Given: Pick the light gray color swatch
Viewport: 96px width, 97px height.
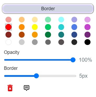Looking at the screenshot, I should pos(22,42).
